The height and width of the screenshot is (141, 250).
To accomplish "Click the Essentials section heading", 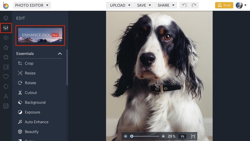I will pos(25,54).
